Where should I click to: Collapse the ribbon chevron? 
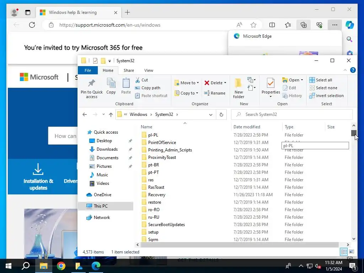(x=345, y=70)
